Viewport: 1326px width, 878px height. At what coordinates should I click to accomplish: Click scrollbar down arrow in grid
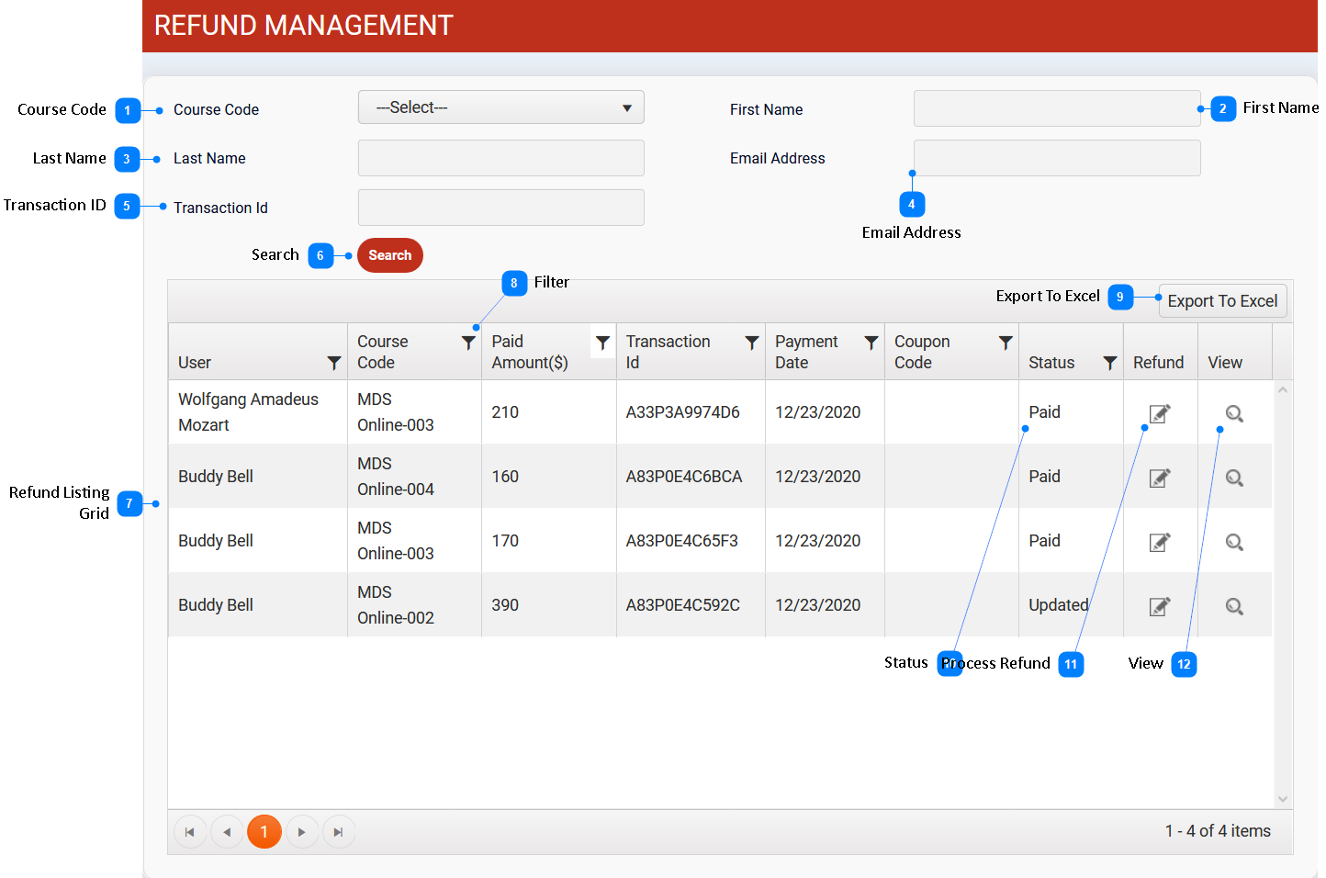pos(1283,799)
